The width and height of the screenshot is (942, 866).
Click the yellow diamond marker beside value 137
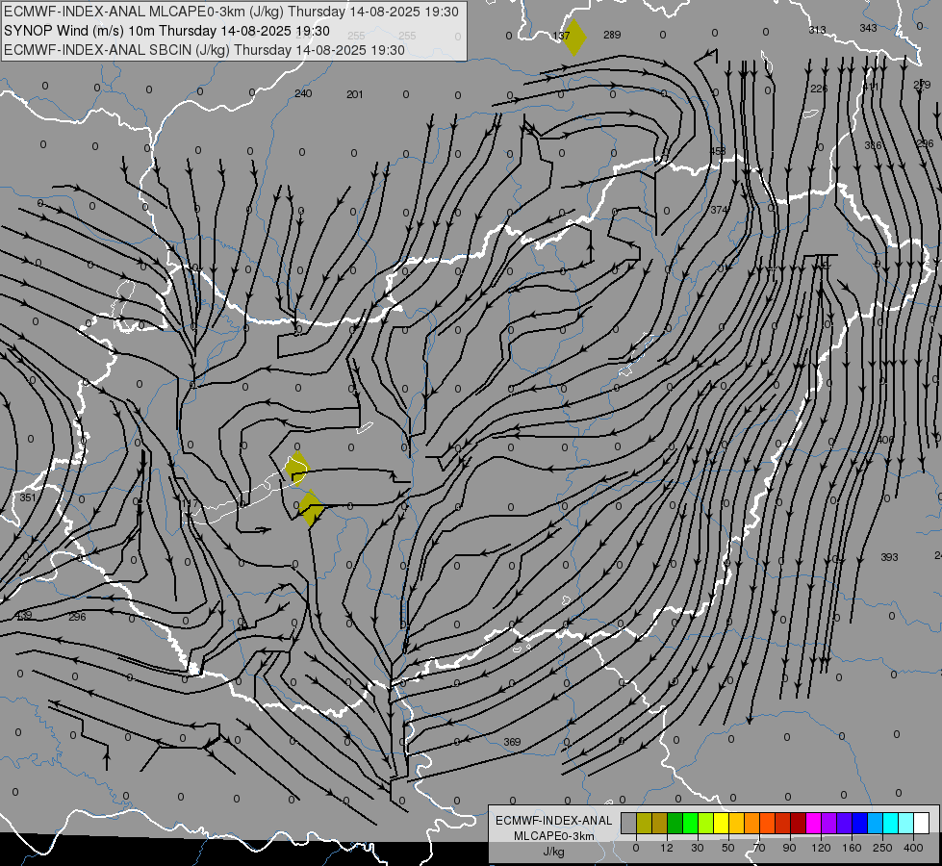coord(573,38)
